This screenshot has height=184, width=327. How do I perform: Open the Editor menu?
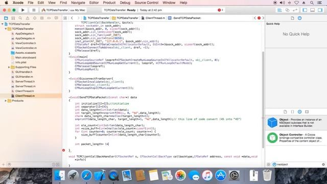tap(94, 3)
